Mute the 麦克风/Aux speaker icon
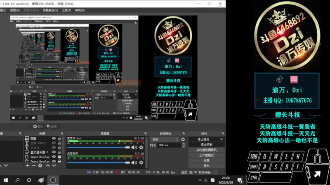 134,148
